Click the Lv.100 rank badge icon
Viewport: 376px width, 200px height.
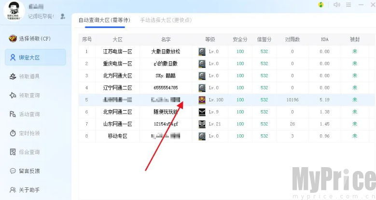(202, 100)
